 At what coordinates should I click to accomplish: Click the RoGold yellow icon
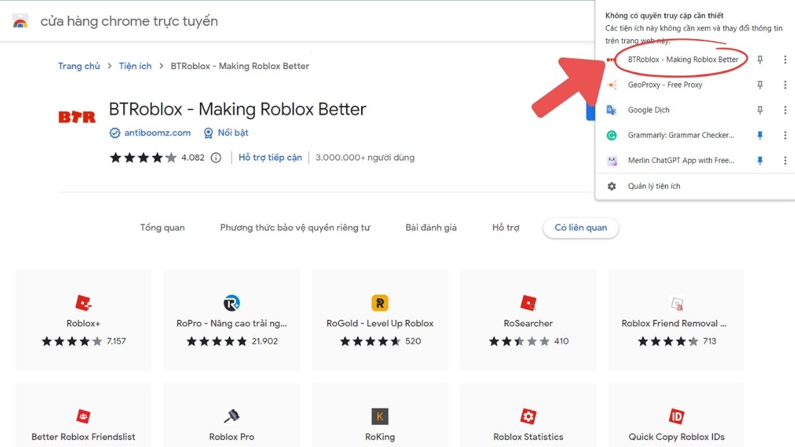pos(380,303)
